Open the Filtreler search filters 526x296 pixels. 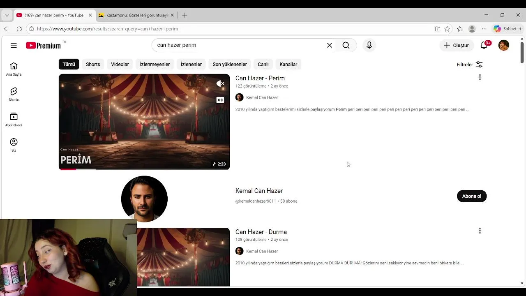click(469, 65)
